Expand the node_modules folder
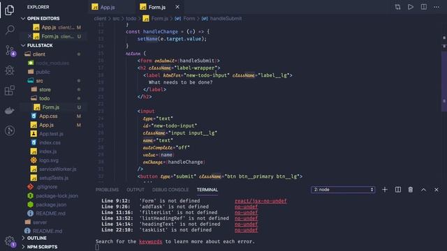 52,63
